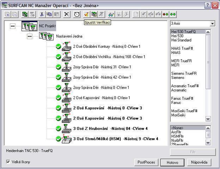Collapse the Nastavení Jedna node
Image resolution: width=220 pixels, height=169 pixels.
tap(30, 36)
